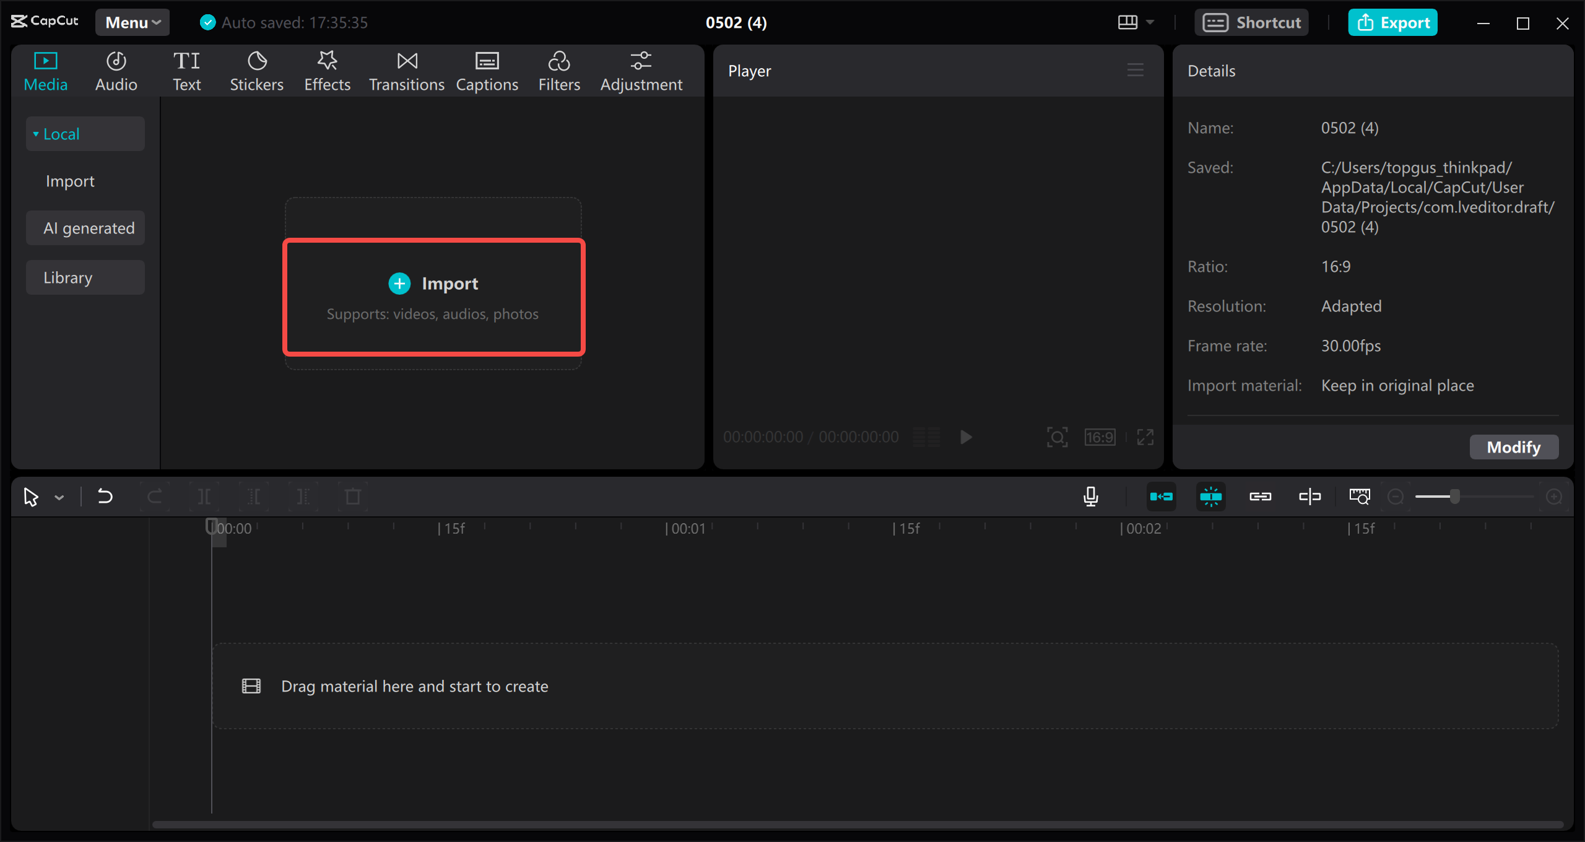The height and width of the screenshot is (842, 1585).
Task: Select the Audio tool tab
Action: (115, 71)
